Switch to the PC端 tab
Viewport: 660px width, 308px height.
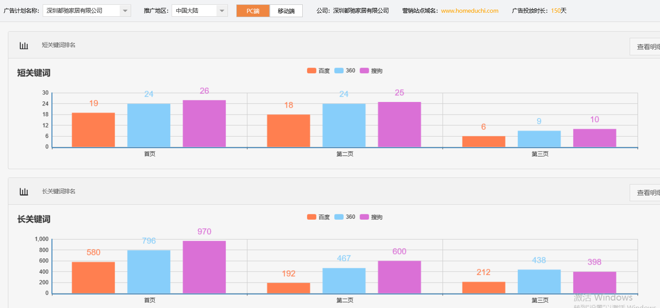tap(253, 11)
